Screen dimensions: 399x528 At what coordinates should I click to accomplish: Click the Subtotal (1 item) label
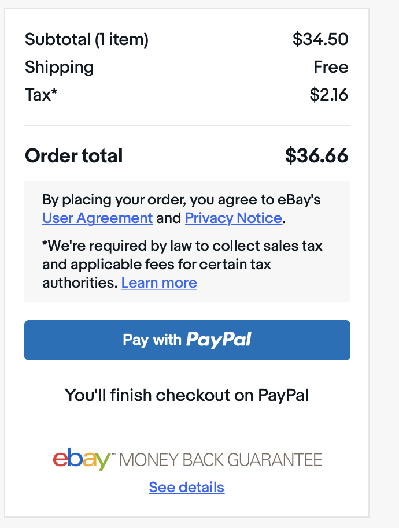pos(87,40)
